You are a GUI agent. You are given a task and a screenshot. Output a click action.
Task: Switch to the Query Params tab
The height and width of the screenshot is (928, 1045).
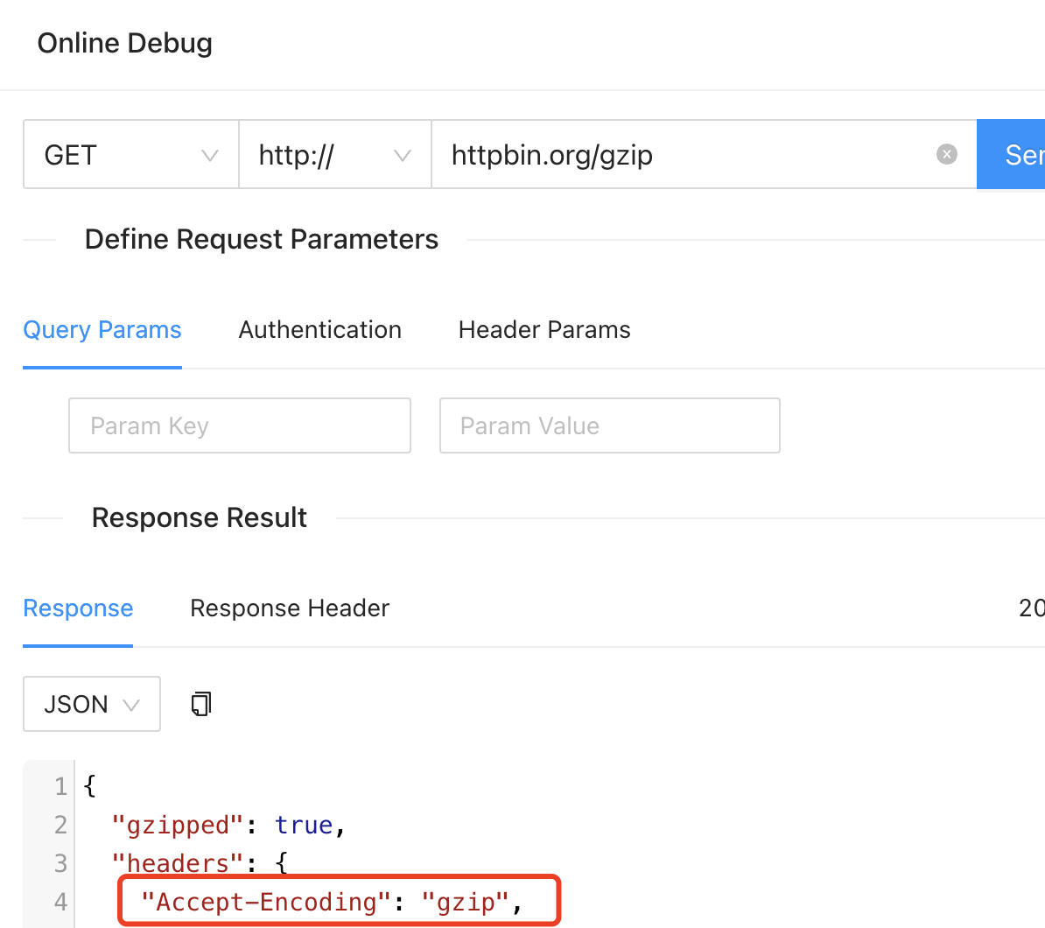[x=102, y=330]
